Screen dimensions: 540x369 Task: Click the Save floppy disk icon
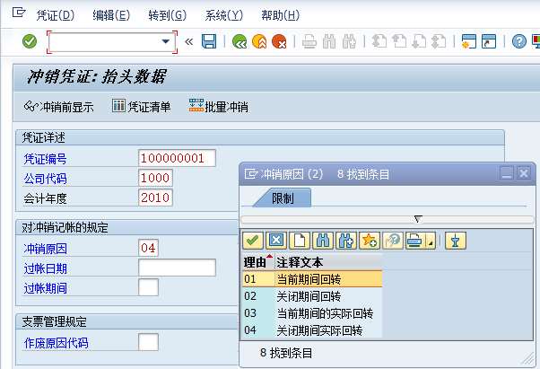click(209, 41)
